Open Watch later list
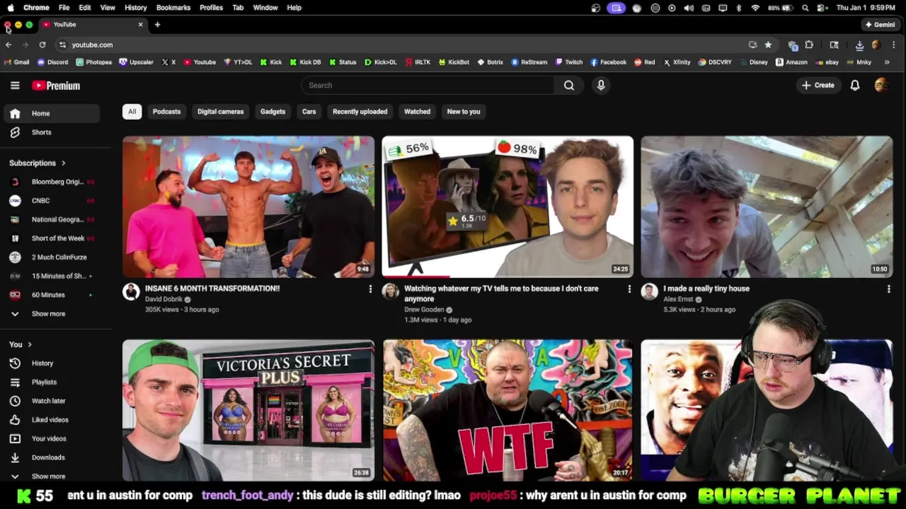 pos(51,401)
